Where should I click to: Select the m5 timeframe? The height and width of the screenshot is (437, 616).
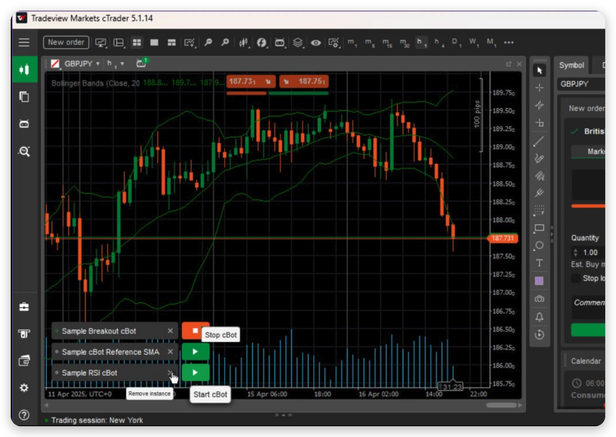tap(369, 42)
